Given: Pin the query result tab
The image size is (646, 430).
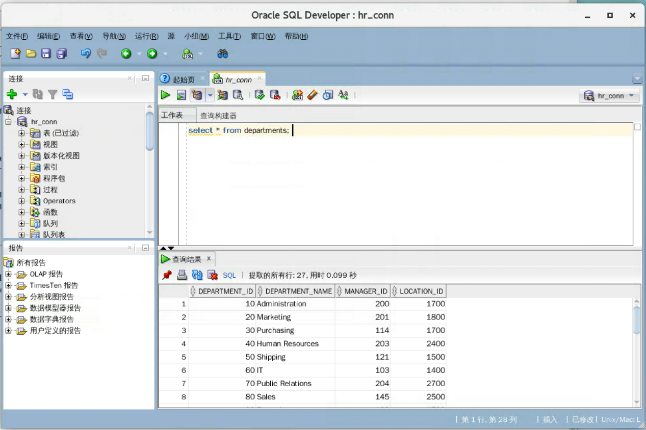Looking at the screenshot, I should point(167,275).
